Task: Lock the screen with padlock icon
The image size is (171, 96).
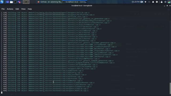Action: (x=162, y=2)
